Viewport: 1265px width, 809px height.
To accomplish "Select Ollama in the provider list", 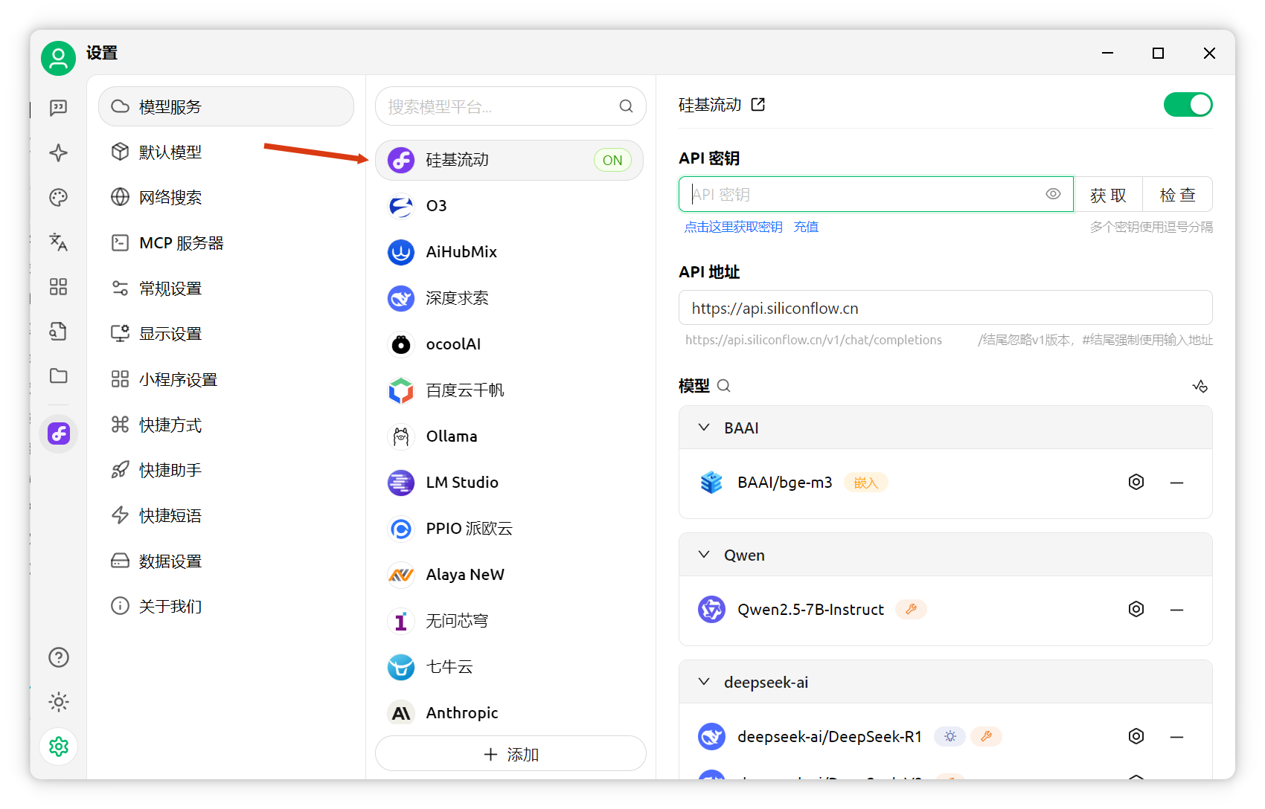I will coord(451,436).
